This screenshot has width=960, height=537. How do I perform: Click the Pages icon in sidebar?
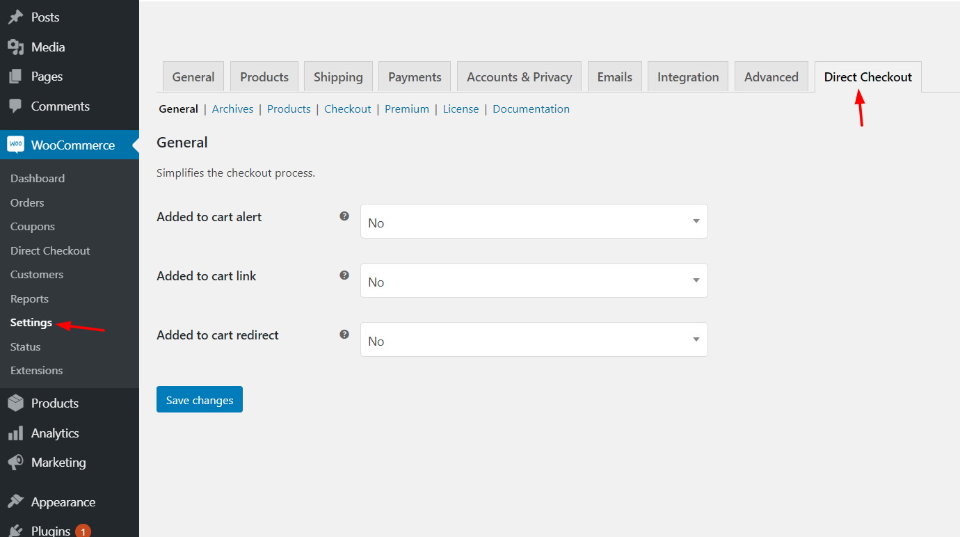tap(15, 77)
